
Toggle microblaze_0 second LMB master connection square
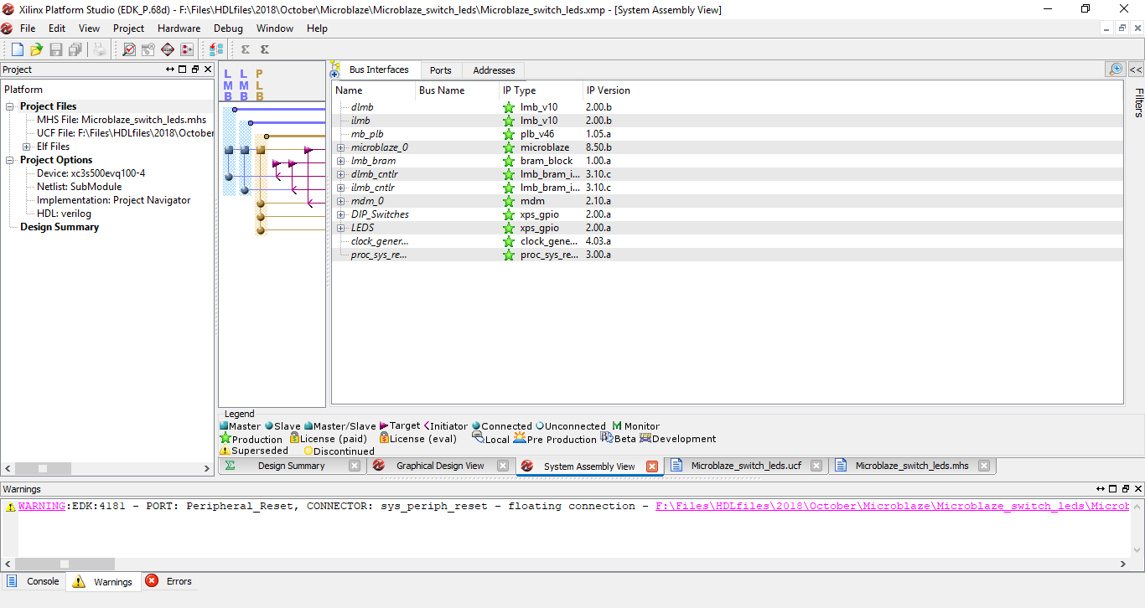pyautogui.click(x=245, y=150)
